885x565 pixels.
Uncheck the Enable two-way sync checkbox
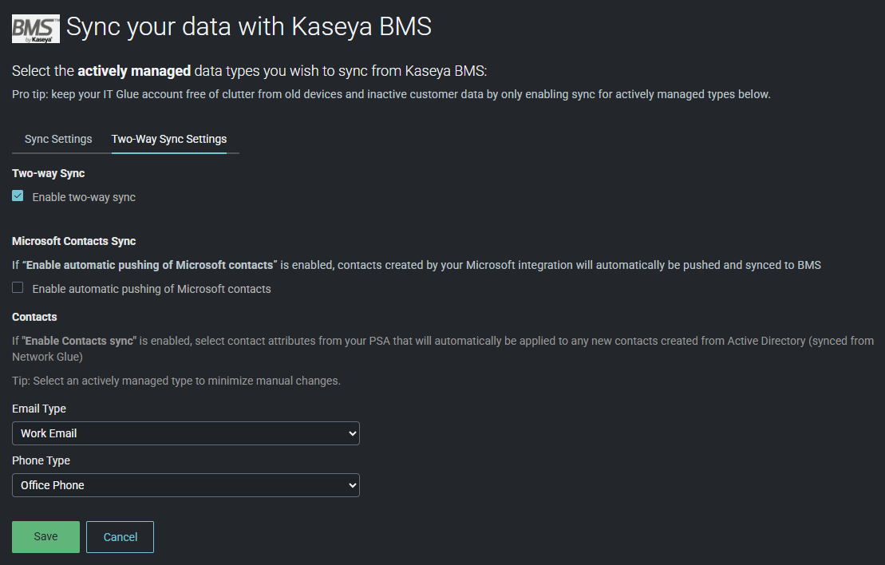[x=18, y=196]
